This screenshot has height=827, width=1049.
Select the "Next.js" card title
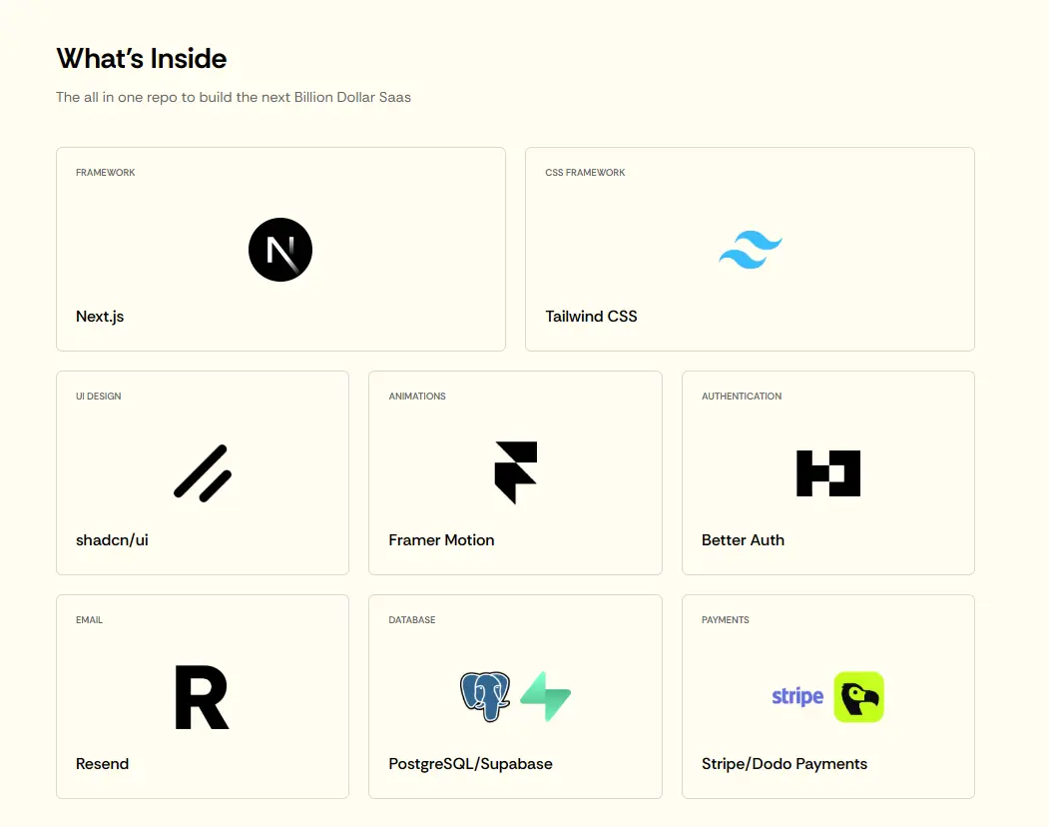pyautogui.click(x=100, y=316)
